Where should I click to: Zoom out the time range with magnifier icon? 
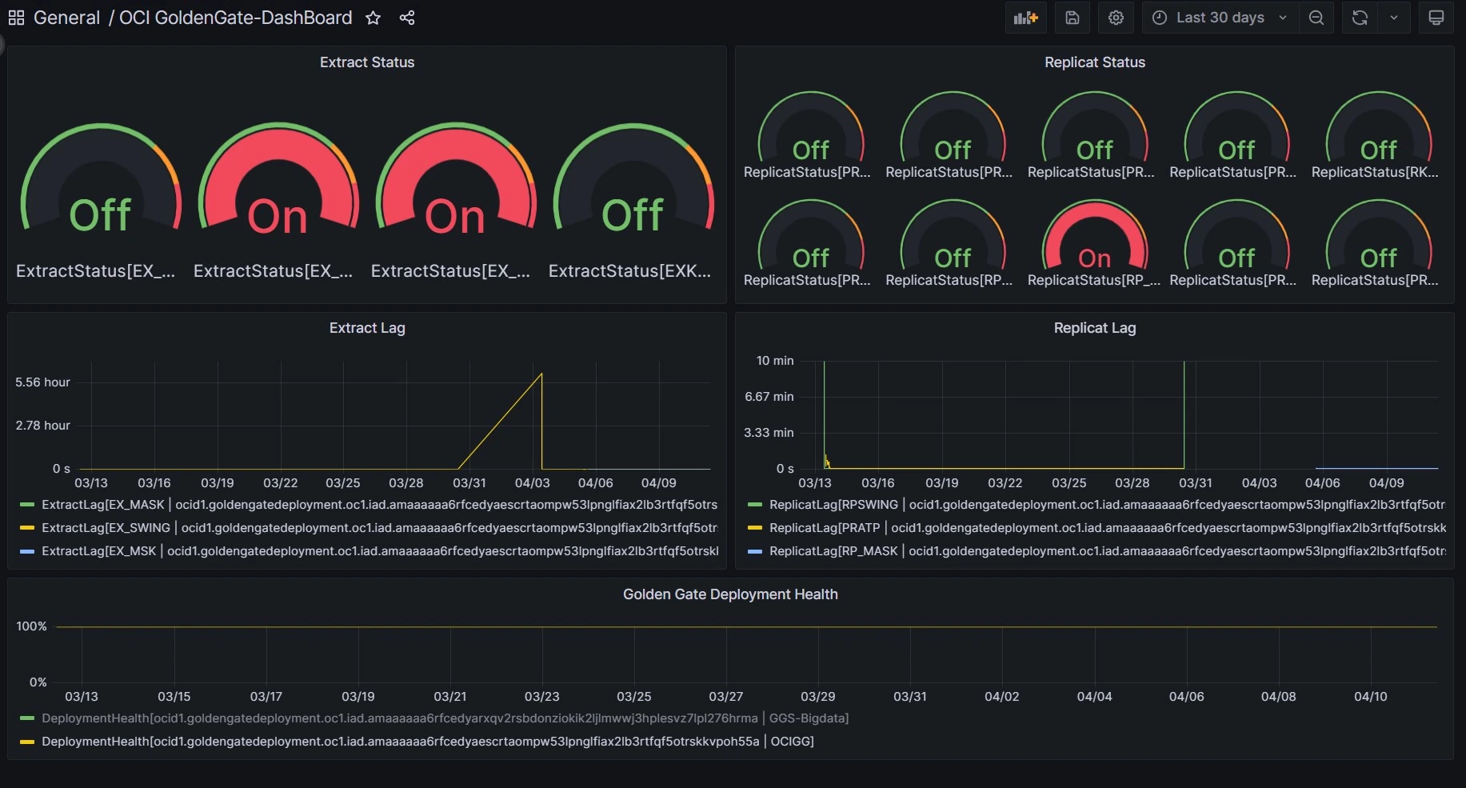[x=1316, y=18]
